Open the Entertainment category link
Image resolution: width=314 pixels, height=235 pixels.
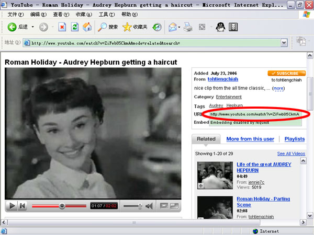pyautogui.click(x=229, y=97)
